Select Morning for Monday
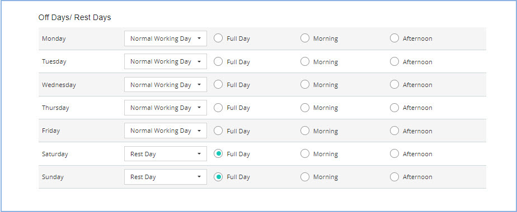517x212 pixels. point(305,38)
